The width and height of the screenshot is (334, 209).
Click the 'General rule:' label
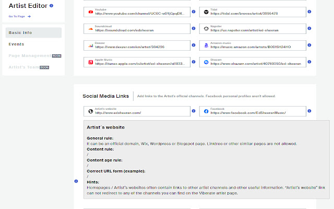[x=100, y=138]
